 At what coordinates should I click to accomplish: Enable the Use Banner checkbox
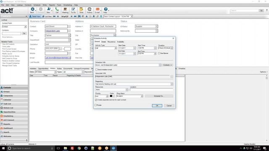(x=159, y=53)
